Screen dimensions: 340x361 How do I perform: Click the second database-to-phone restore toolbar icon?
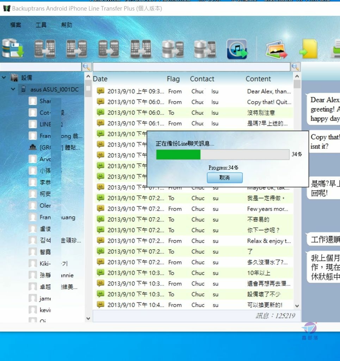205,49
